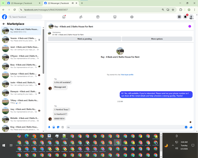Choose a GIF icon in composer
The image size is (198, 158).
(63, 127)
